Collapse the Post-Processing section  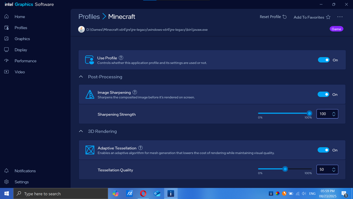81,77
